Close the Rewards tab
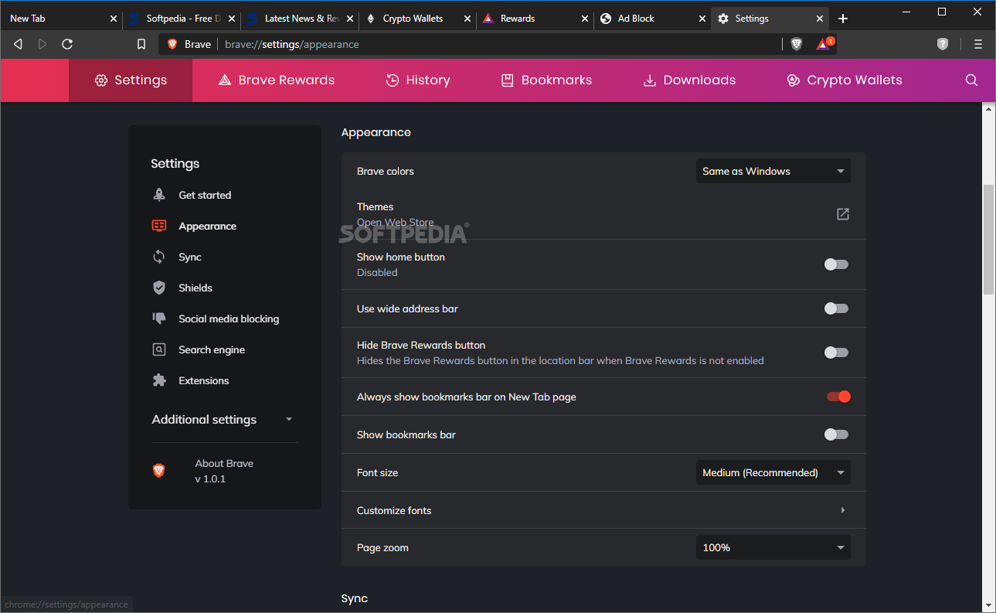This screenshot has height=613, width=996. coord(583,19)
